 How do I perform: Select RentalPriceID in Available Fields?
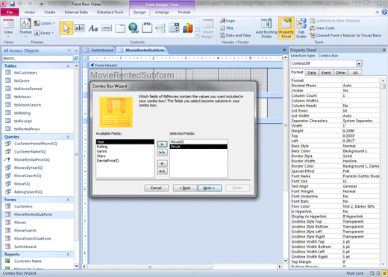pos(125,161)
